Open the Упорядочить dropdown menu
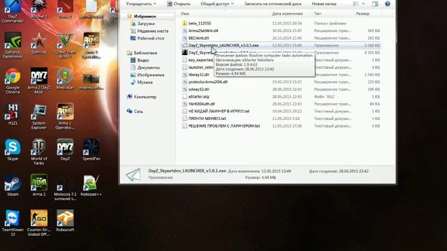Screen dimensions: 447x251 click(141, 3)
